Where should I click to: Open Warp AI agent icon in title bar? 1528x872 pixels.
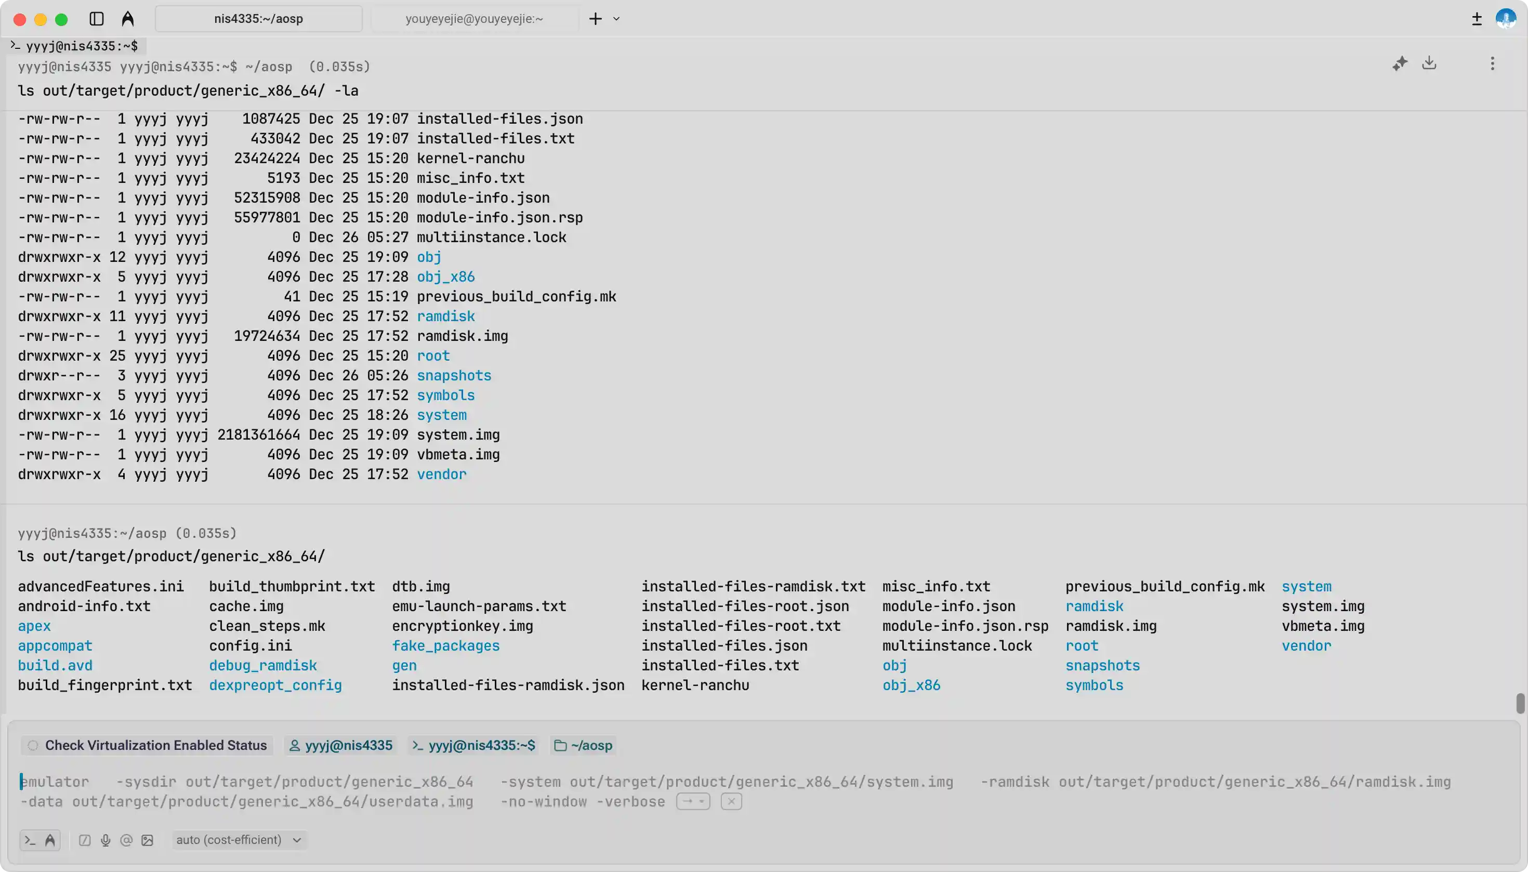click(127, 19)
